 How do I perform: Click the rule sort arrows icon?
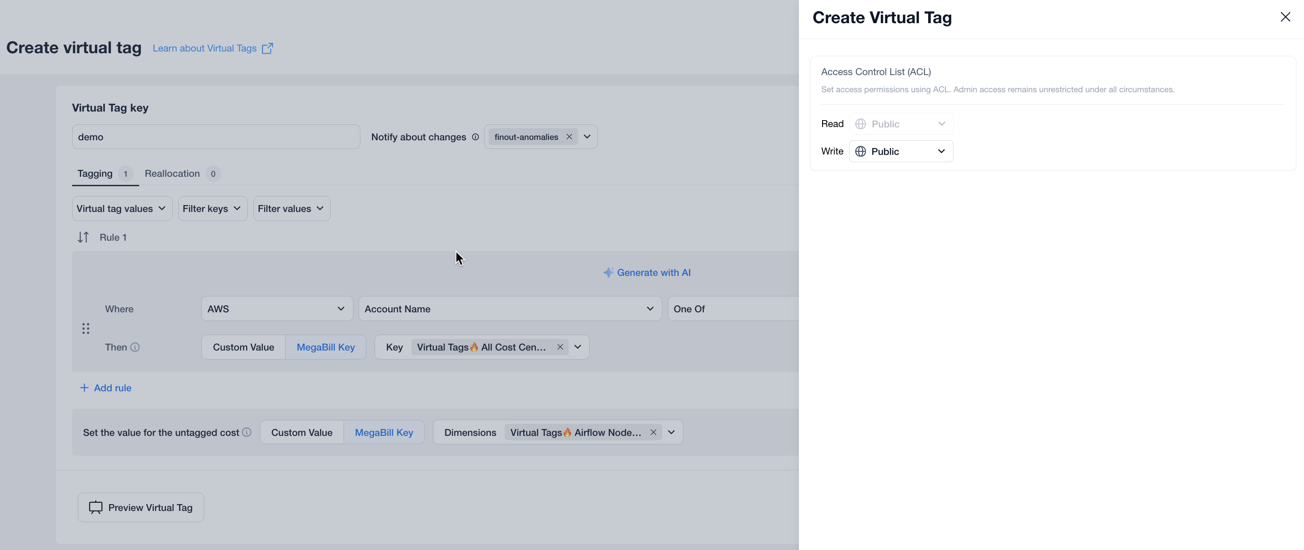tap(83, 237)
